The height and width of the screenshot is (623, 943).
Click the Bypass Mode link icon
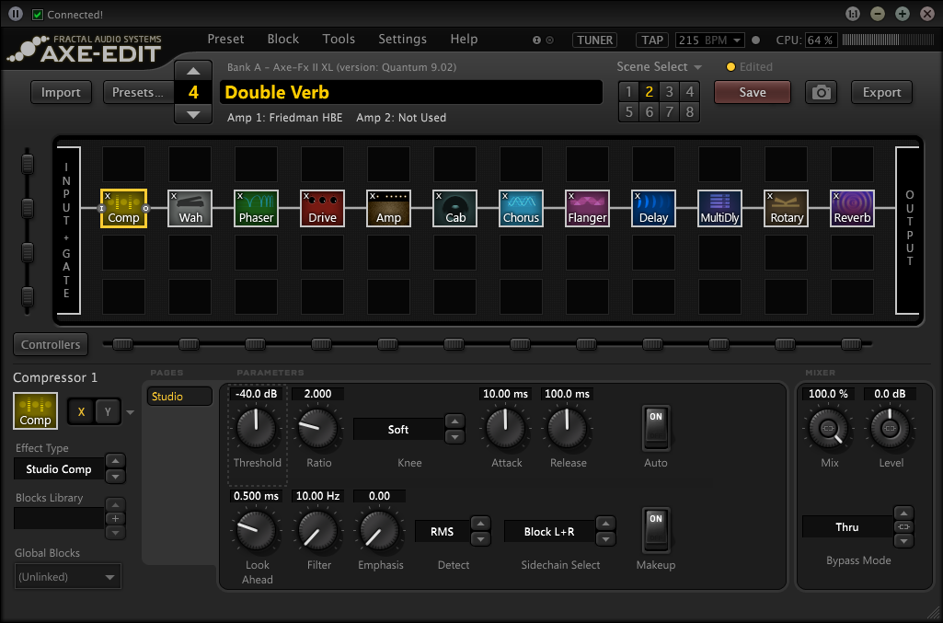[x=904, y=526]
